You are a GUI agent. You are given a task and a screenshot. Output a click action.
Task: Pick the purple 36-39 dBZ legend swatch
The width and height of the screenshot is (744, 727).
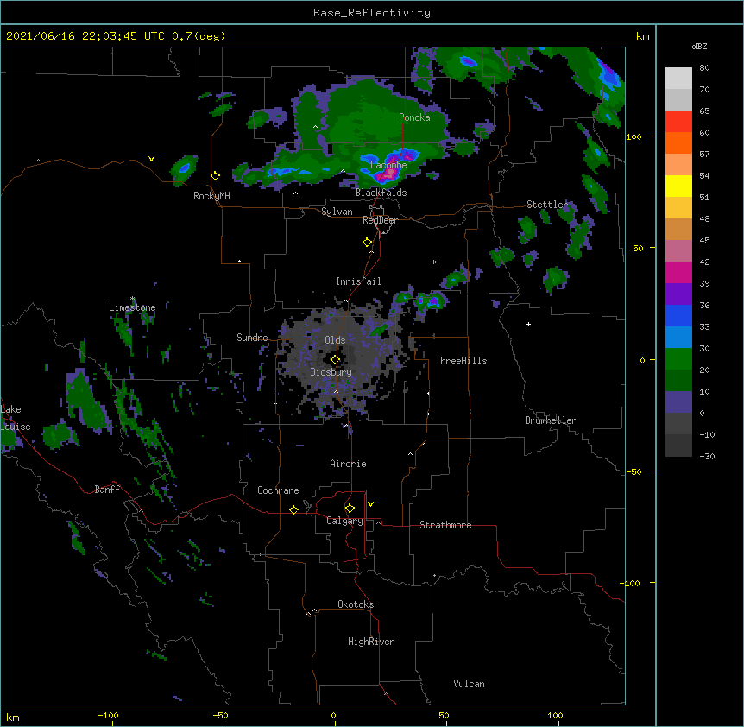(x=678, y=294)
